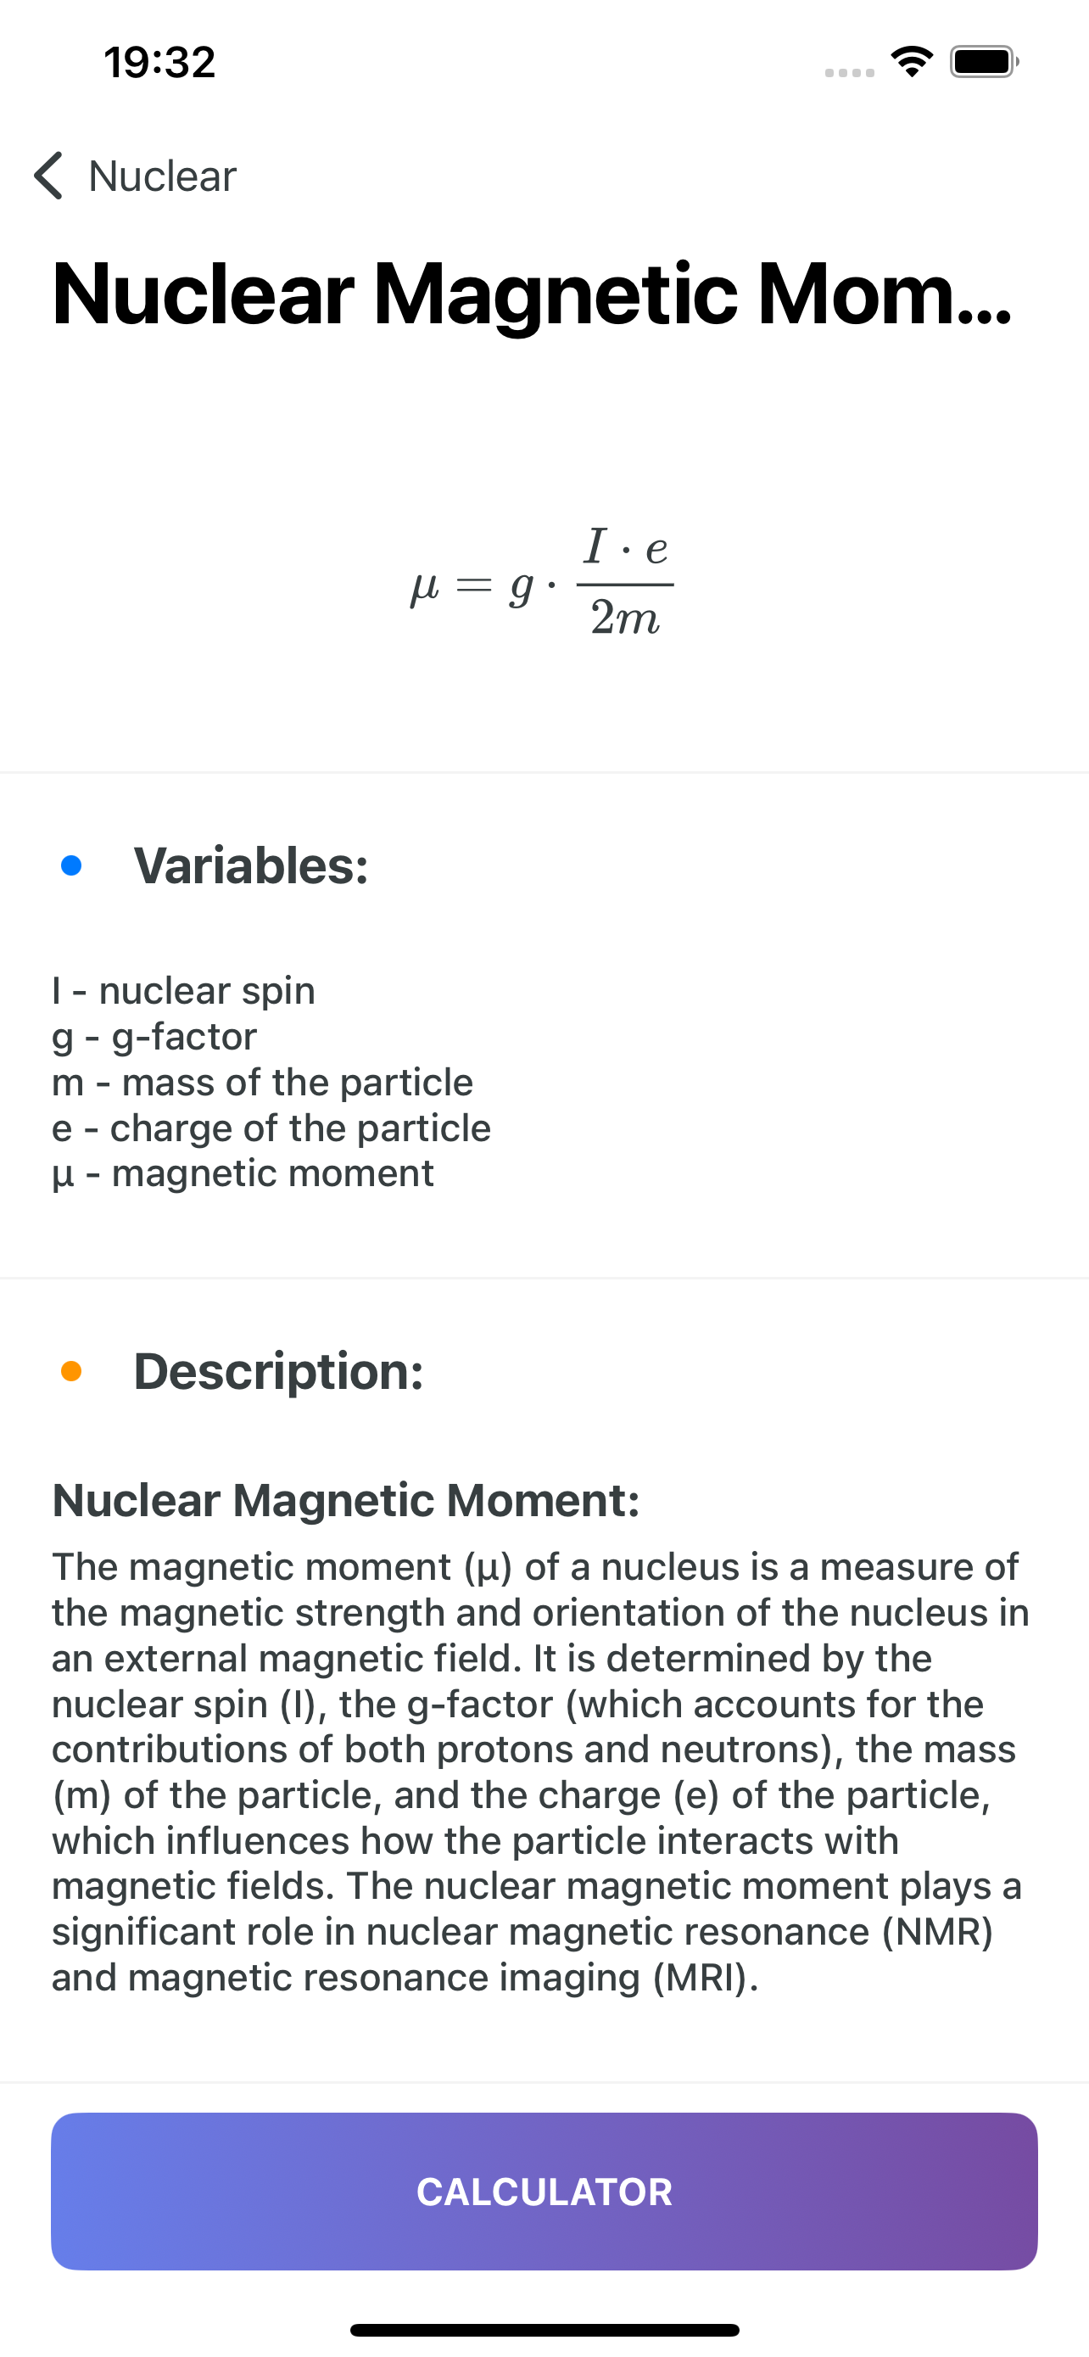Tap the battery status icon
The width and height of the screenshot is (1089, 2357).
985,61
